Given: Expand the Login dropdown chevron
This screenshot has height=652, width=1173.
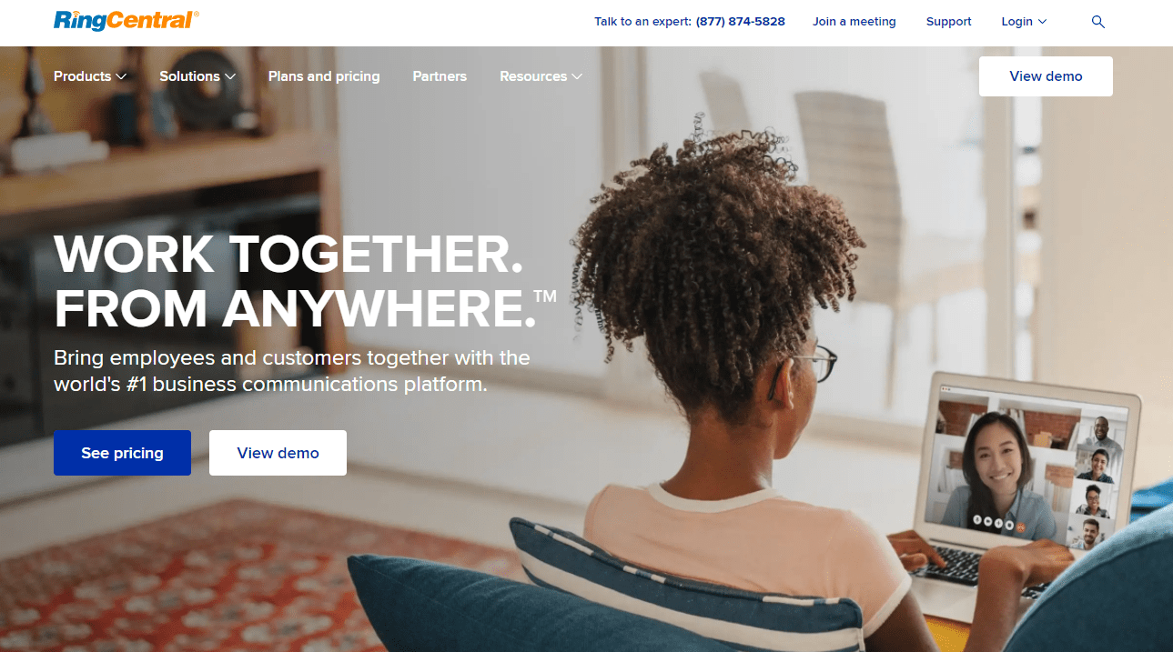Looking at the screenshot, I should (1042, 22).
